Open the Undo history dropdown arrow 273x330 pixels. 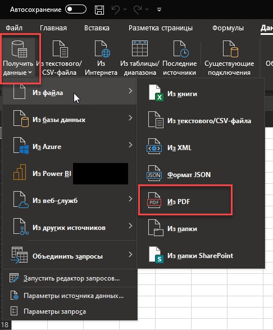(x=125, y=10)
